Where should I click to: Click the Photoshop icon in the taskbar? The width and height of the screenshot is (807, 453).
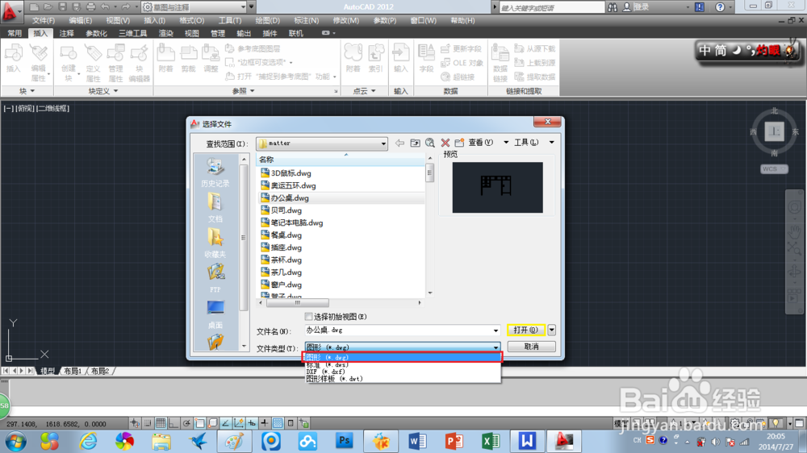click(344, 441)
